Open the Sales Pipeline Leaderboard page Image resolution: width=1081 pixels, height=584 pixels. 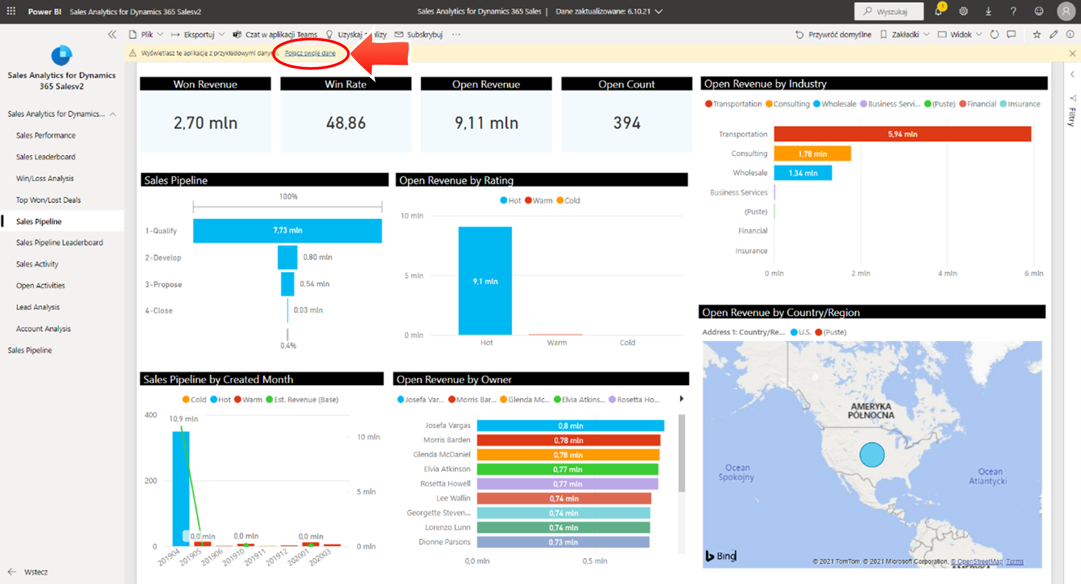point(60,242)
